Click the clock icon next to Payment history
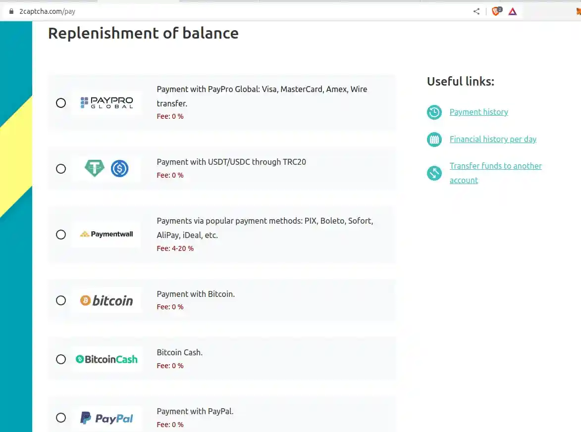The width and height of the screenshot is (581, 432). click(x=434, y=112)
